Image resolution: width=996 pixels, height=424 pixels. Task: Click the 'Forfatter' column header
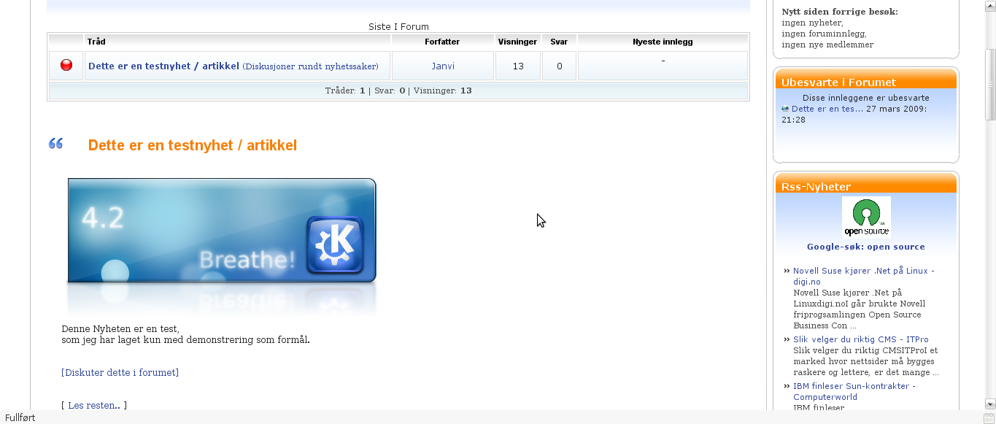click(x=442, y=42)
